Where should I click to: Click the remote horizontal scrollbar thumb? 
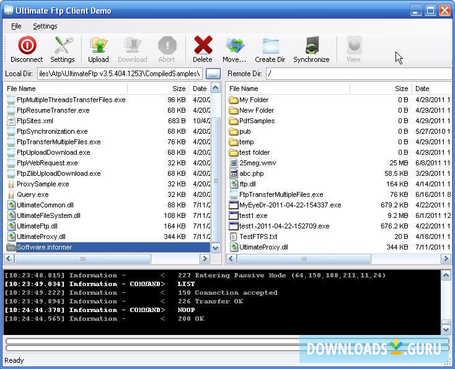pyautogui.click(x=304, y=259)
